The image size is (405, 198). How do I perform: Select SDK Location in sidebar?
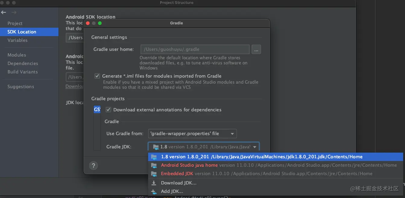29,32
